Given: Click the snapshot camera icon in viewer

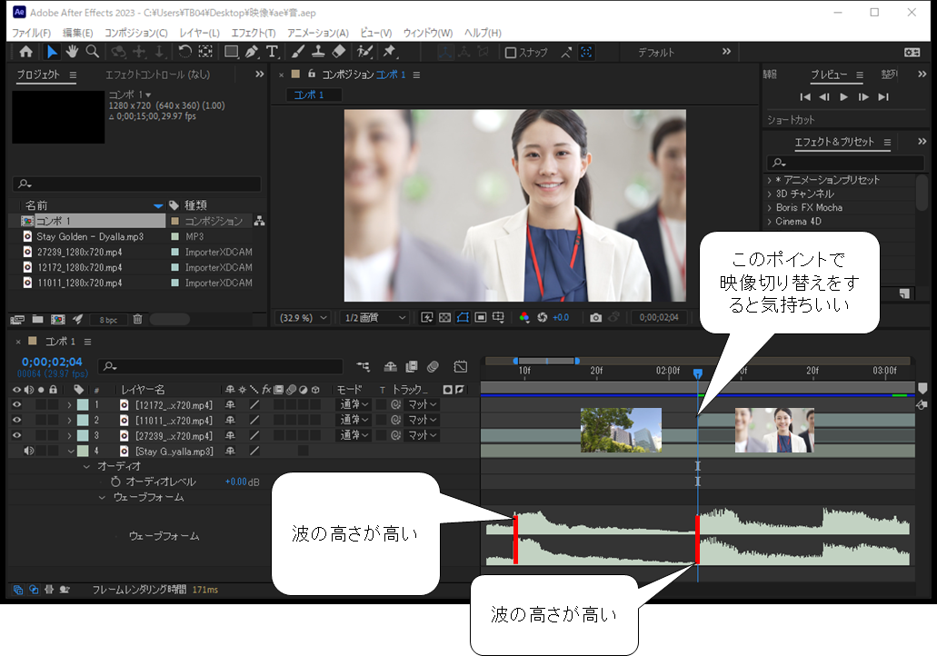Looking at the screenshot, I should click(596, 318).
